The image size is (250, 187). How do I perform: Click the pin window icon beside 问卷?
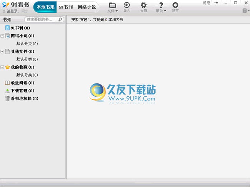pos(217,3)
